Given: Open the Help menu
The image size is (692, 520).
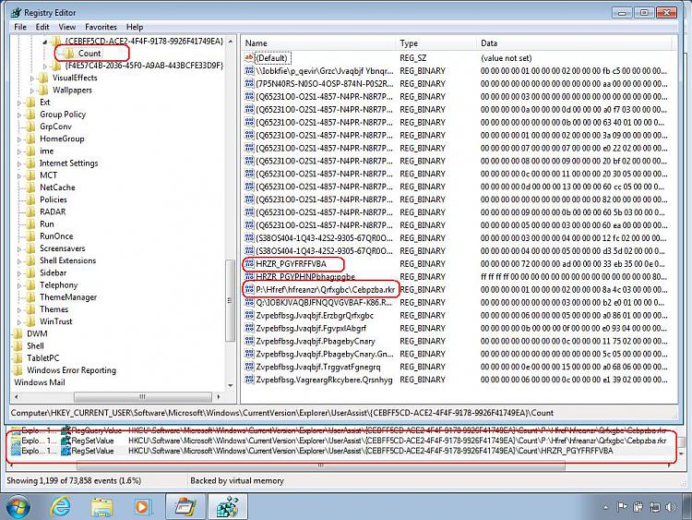Looking at the screenshot, I should pyautogui.click(x=135, y=27).
